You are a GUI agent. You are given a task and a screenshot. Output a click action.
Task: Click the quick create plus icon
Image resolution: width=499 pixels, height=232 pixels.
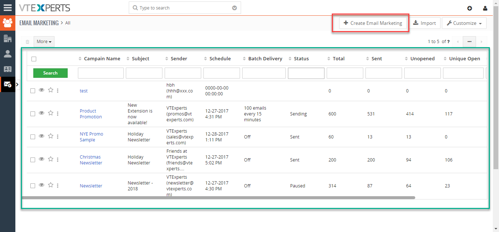[470, 8]
